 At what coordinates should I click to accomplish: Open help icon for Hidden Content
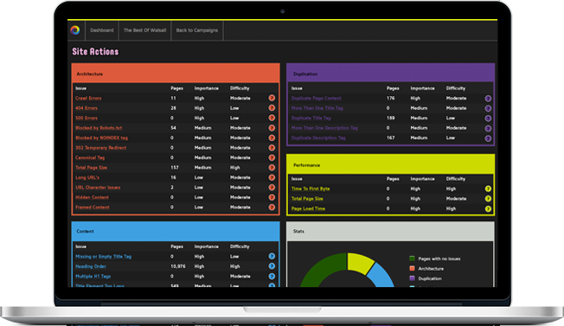click(272, 197)
